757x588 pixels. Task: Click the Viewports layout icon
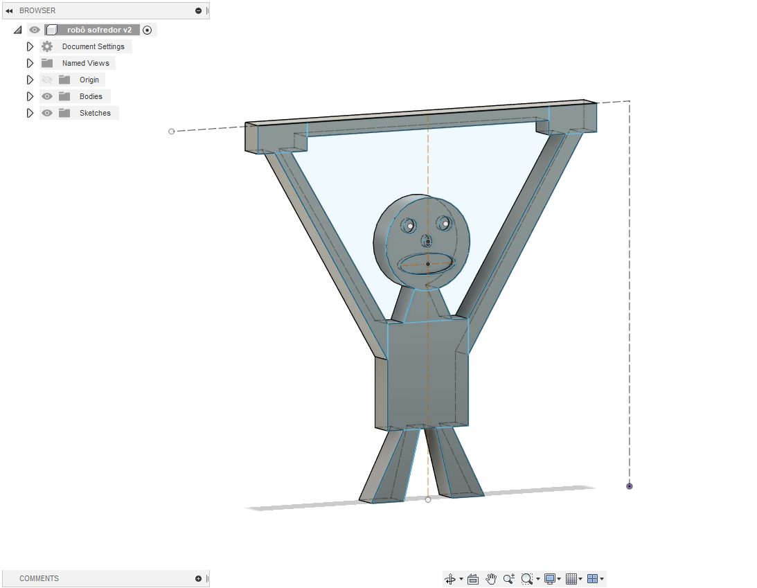pos(592,579)
